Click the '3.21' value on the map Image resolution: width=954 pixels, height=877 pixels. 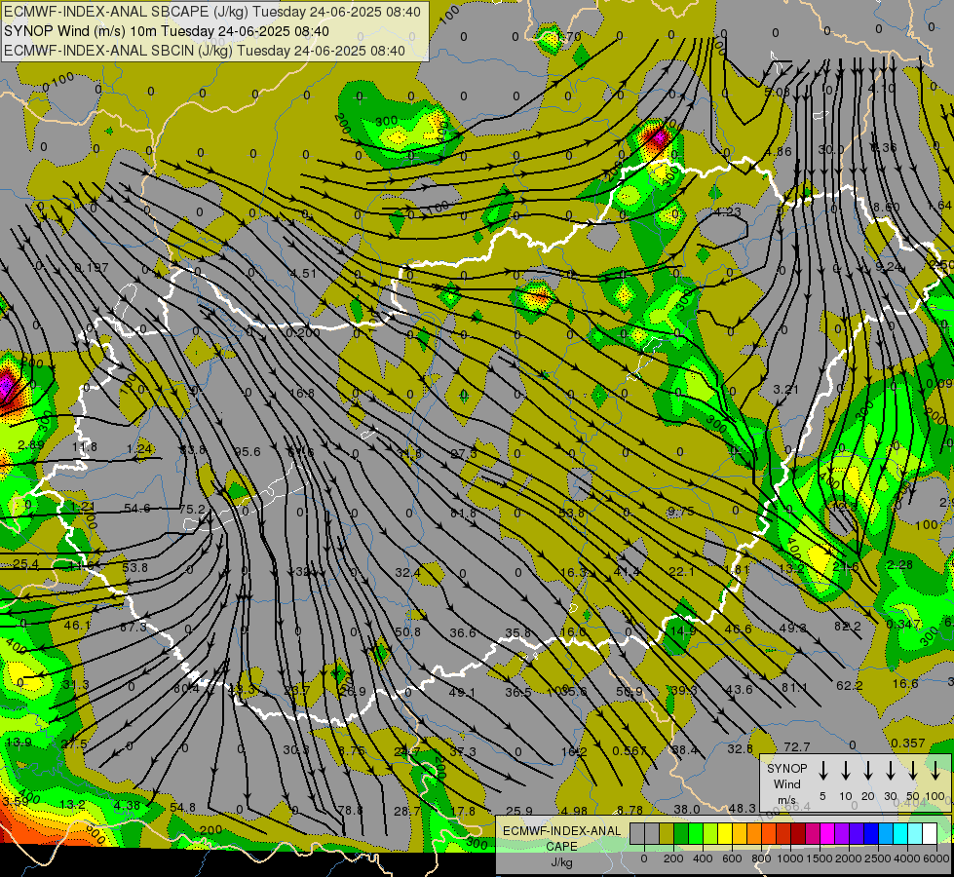tap(785, 389)
